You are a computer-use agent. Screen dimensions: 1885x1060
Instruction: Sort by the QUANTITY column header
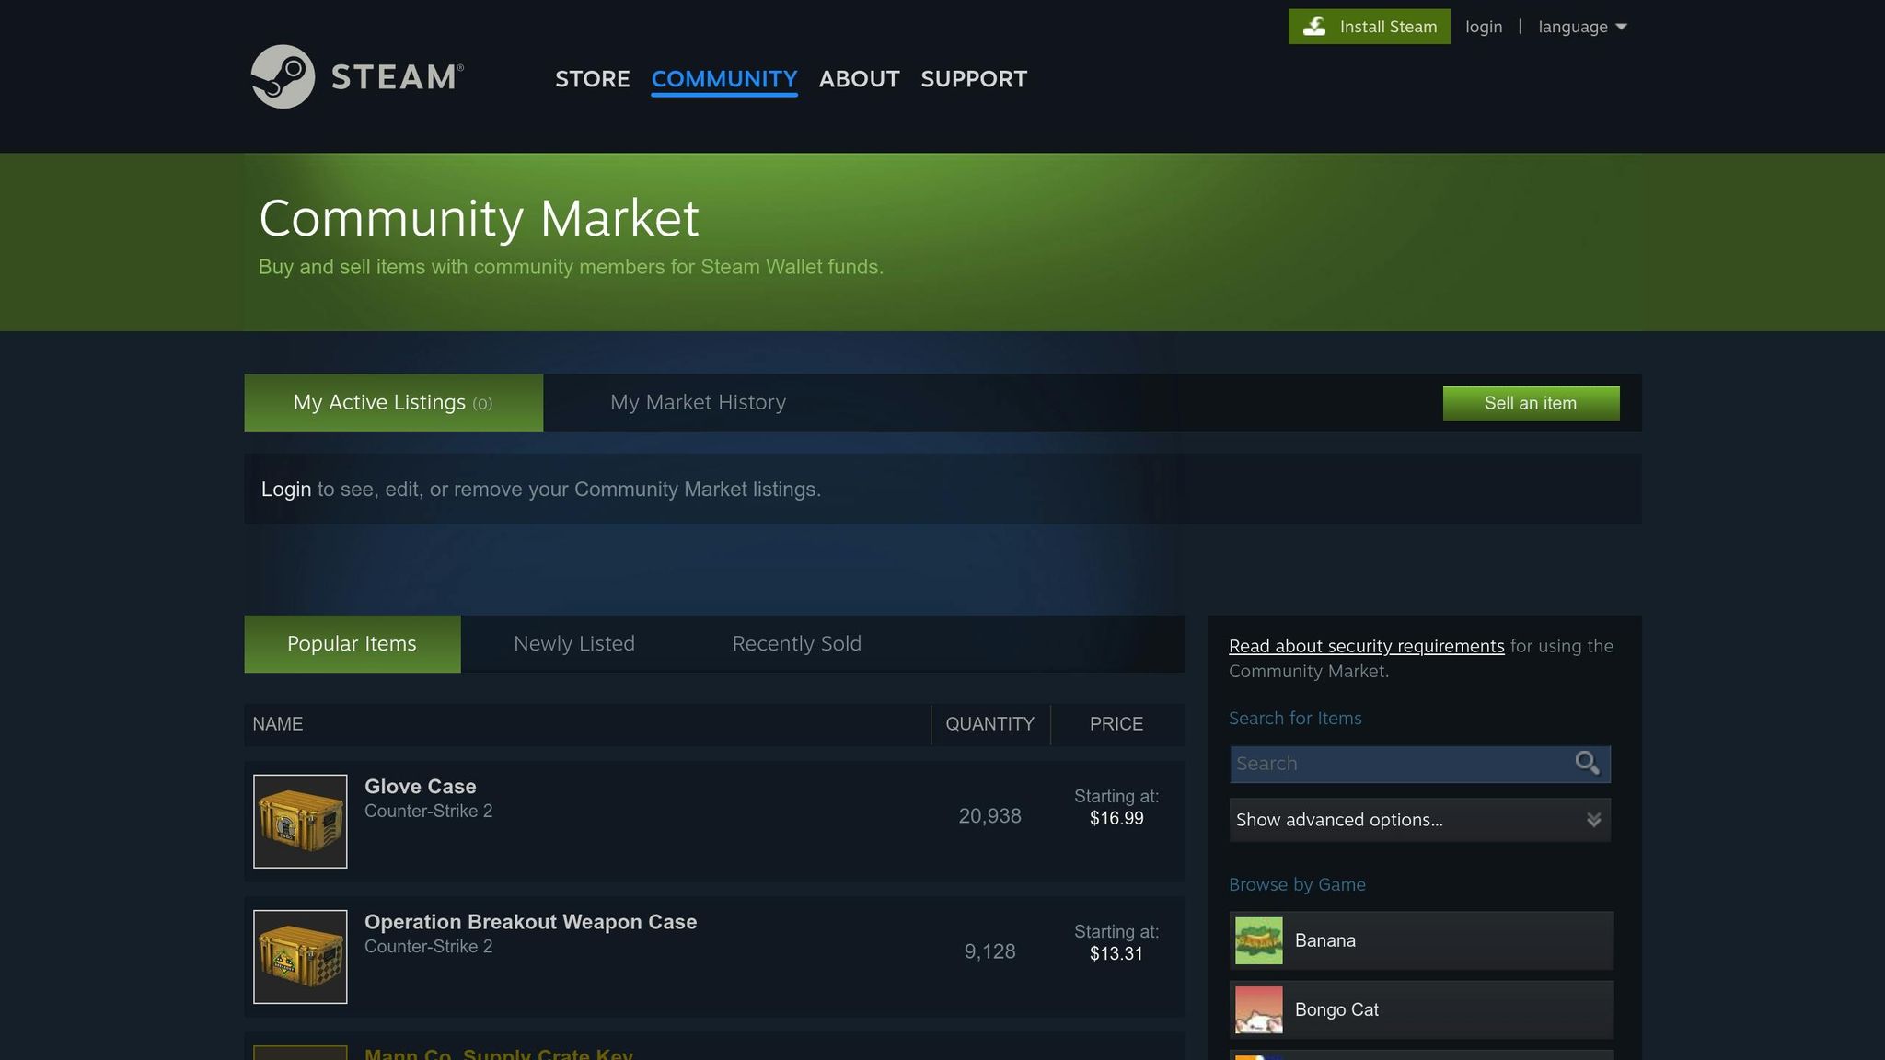point(989,724)
